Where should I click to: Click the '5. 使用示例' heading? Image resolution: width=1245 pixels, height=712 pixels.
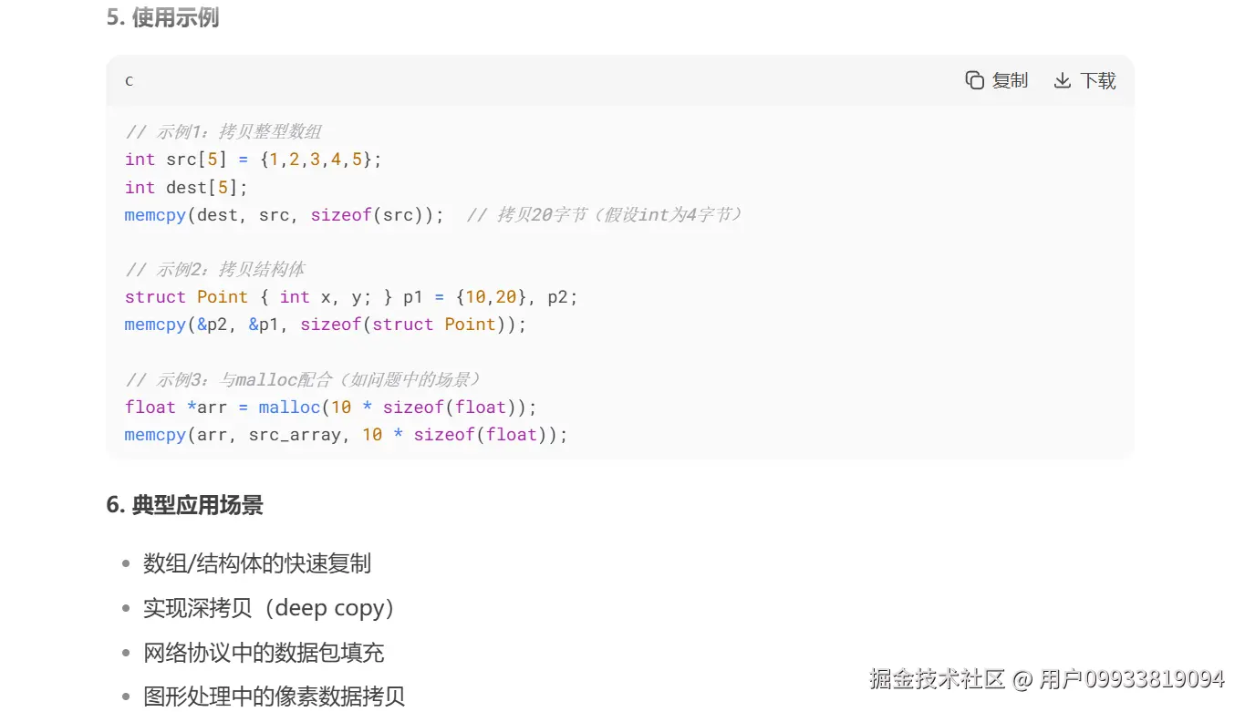tap(162, 17)
